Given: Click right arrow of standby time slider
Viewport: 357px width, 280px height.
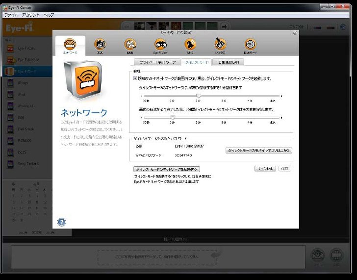Looking at the screenshot, I should pos(281,118).
